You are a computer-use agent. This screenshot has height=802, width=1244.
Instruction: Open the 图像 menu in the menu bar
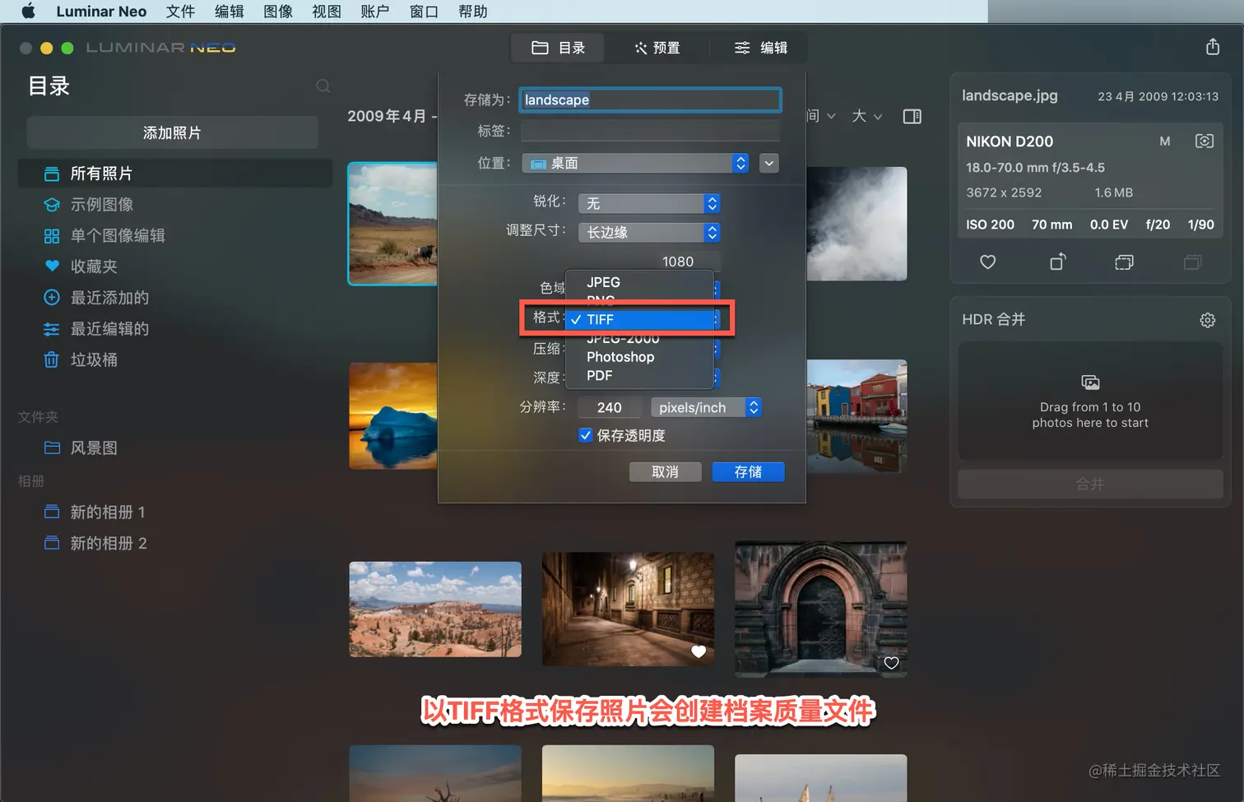point(278,12)
